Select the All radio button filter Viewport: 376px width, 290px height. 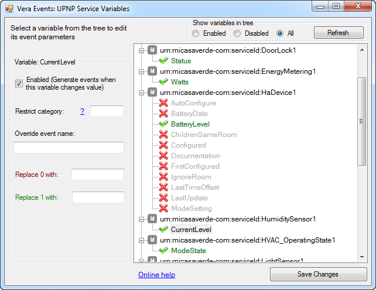click(280, 33)
